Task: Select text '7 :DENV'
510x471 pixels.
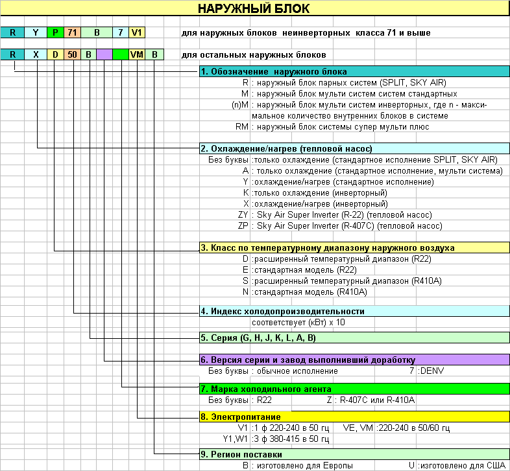Action: pyautogui.click(x=426, y=371)
